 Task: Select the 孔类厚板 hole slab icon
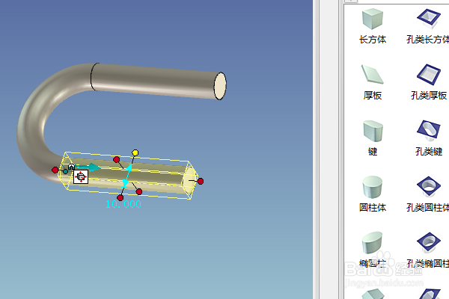pos(428,75)
